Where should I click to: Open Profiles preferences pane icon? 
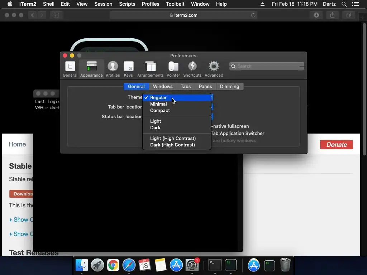pos(113,69)
